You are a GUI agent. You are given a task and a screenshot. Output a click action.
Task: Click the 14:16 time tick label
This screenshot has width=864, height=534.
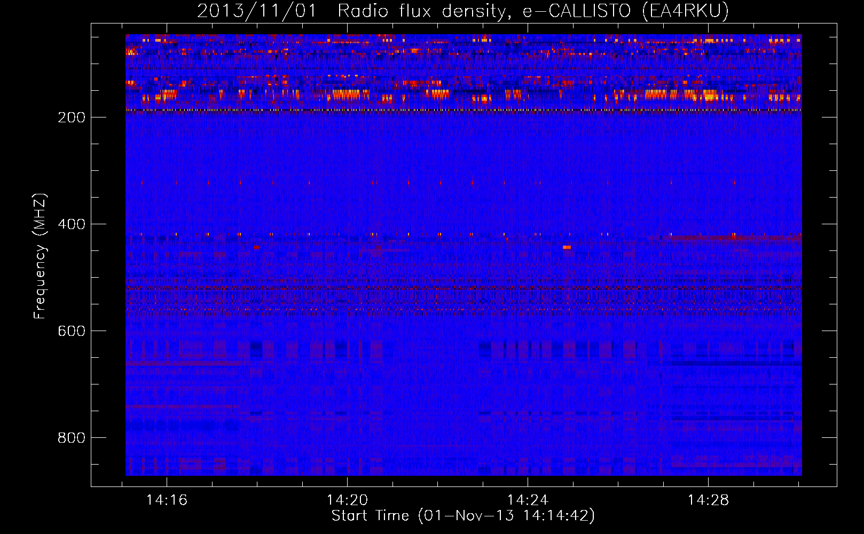(167, 500)
